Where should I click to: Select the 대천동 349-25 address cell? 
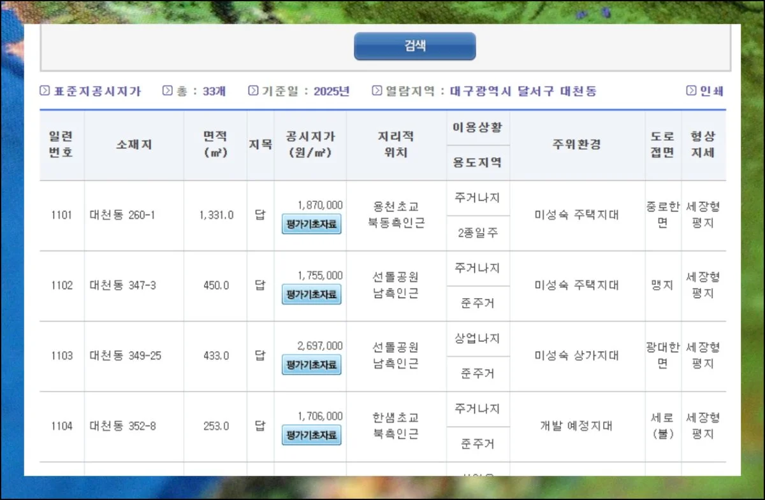click(x=126, y=355)
